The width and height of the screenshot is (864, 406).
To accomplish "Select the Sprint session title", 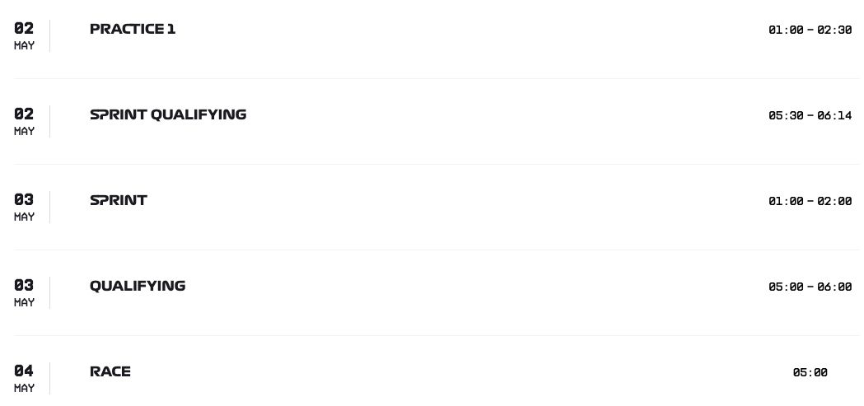I will pos(119,200).
